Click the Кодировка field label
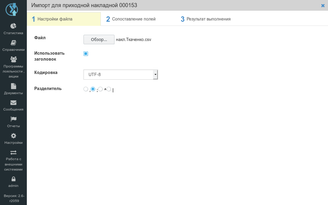 46,72
